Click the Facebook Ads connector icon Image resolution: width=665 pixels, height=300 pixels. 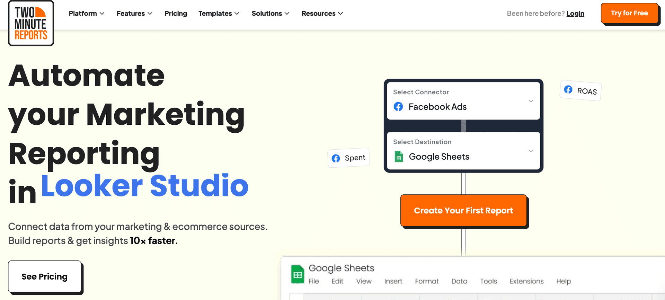[398, 107]
